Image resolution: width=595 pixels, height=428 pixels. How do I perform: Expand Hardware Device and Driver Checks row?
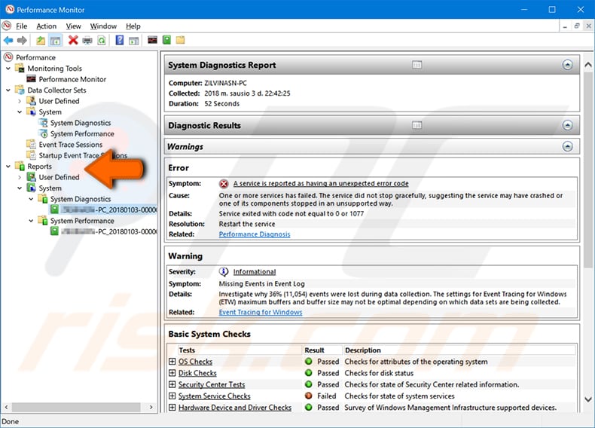(172, 407)
